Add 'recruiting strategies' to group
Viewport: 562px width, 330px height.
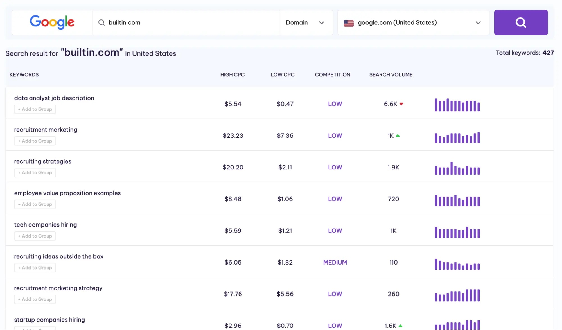pos(35,173)
